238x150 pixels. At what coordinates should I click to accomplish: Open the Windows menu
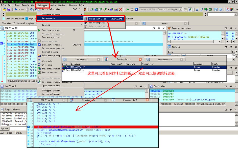coord(73,5)
